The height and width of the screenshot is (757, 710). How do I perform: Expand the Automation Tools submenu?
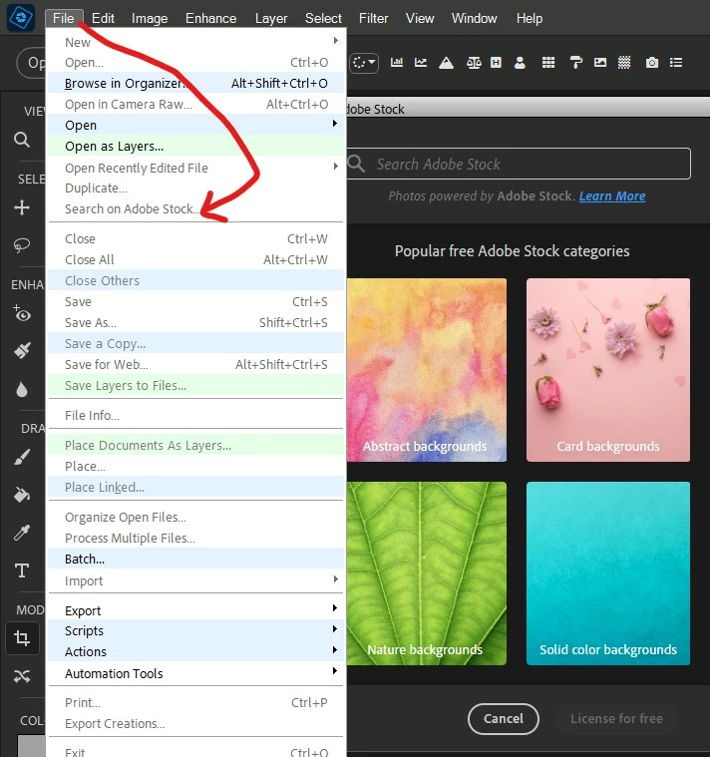click(x=335, y=671)
